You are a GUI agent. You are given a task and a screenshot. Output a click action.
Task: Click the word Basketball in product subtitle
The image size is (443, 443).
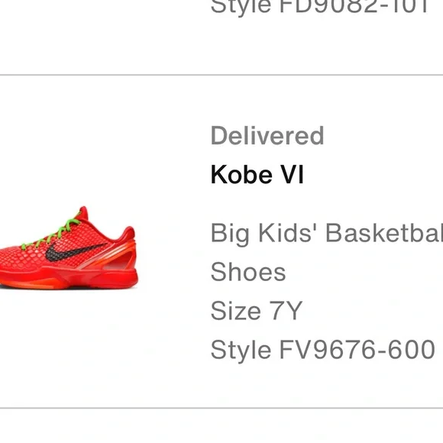[x=384, y=233]
